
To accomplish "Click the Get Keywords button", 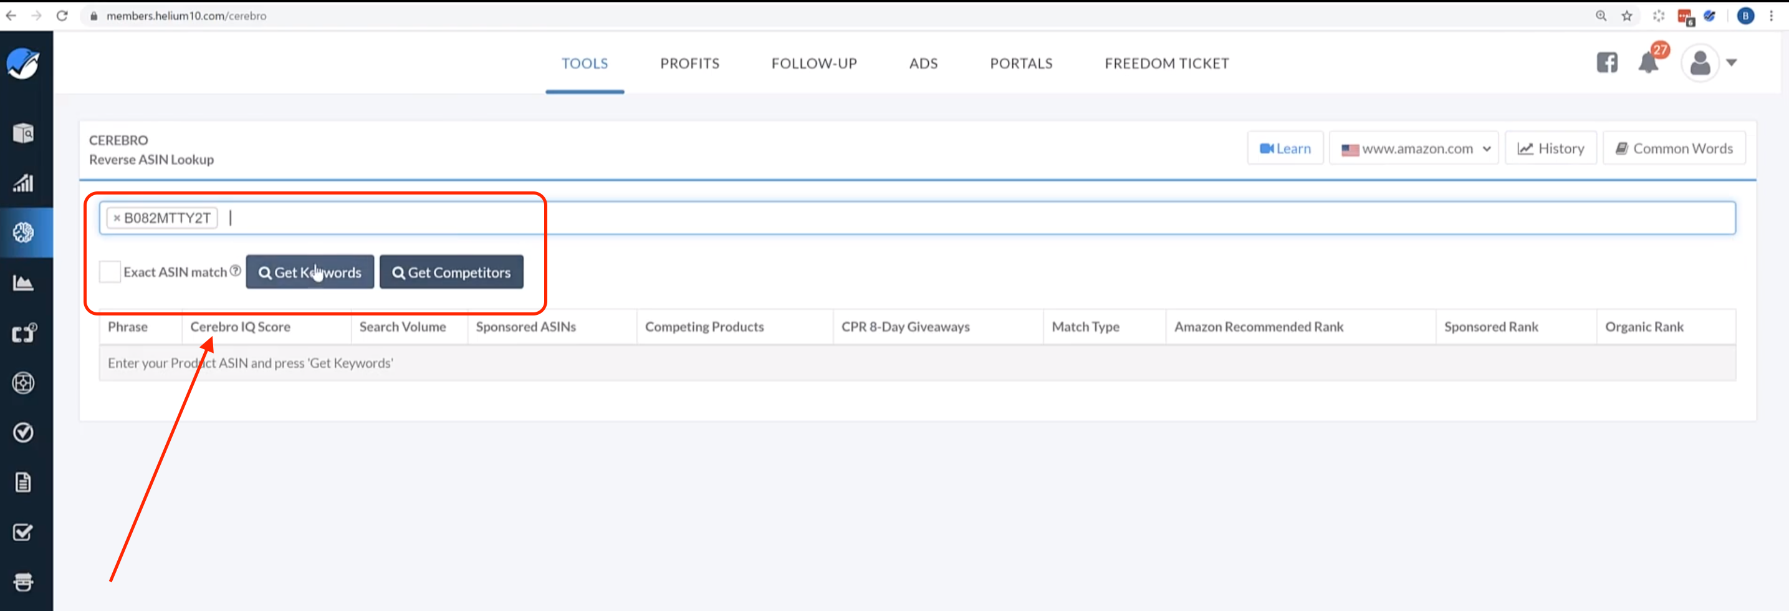I will tap(310, 272).
